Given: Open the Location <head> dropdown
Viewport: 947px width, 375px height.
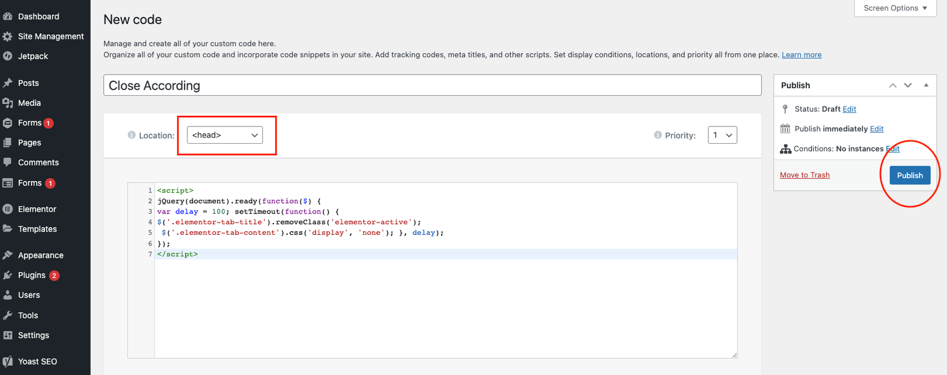Looking at the screenshot, I should (x=225, y=135).
